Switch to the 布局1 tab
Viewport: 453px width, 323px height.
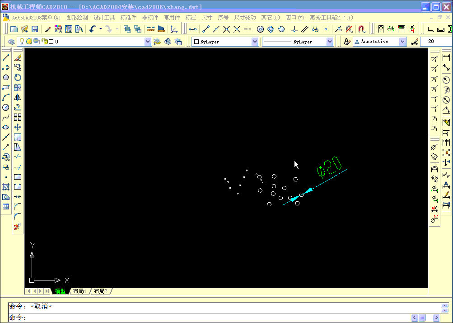(80, 291)
